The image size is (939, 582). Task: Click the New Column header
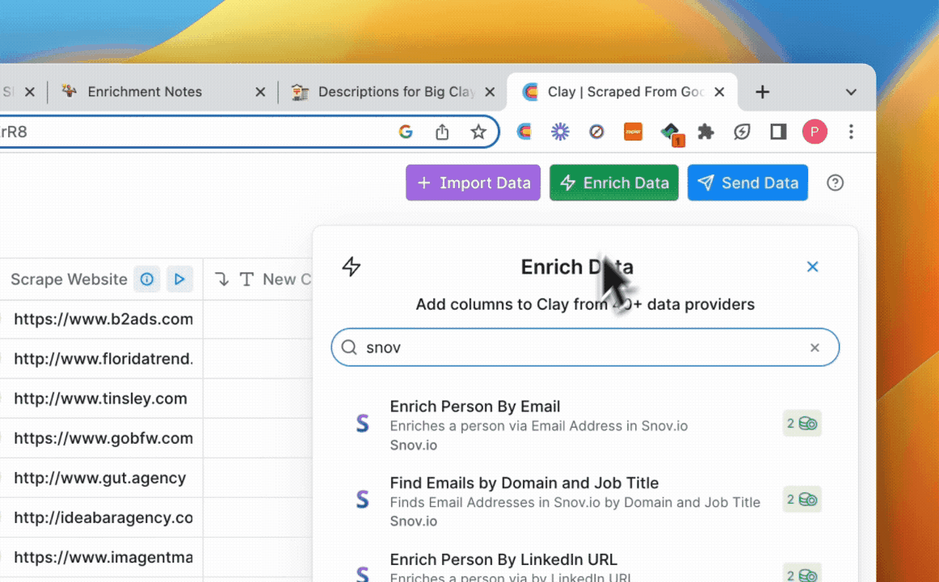click(258, 279)
